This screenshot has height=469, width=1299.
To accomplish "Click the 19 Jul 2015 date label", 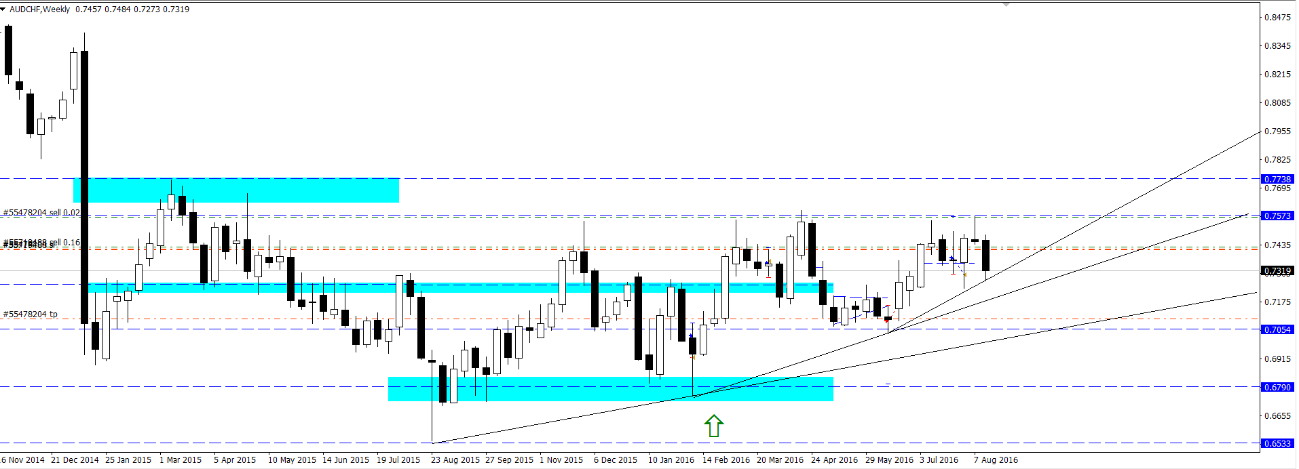I will (398, 460).
